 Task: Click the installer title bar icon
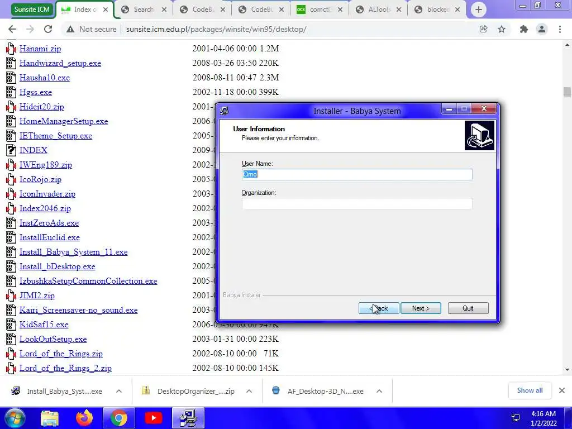(225, 111)
